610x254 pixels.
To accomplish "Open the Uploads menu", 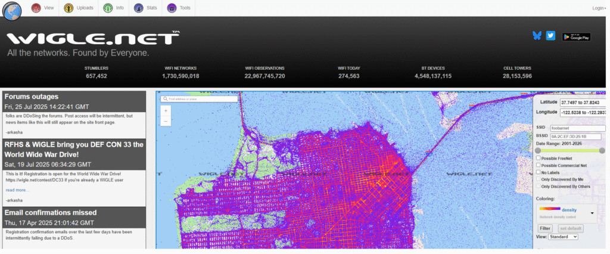I will [x=79, y=8].
